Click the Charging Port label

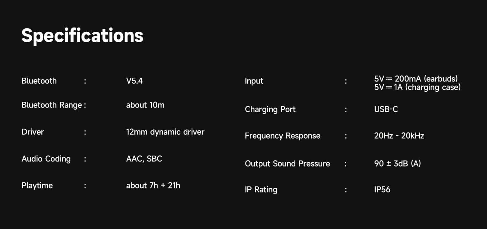[270, 109]
